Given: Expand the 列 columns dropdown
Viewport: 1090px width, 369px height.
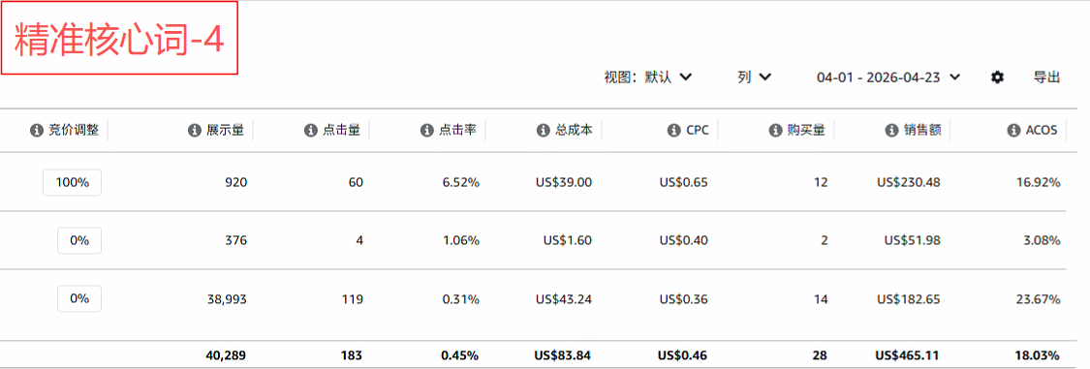Looking at the screenshot, I should point(754,77).
